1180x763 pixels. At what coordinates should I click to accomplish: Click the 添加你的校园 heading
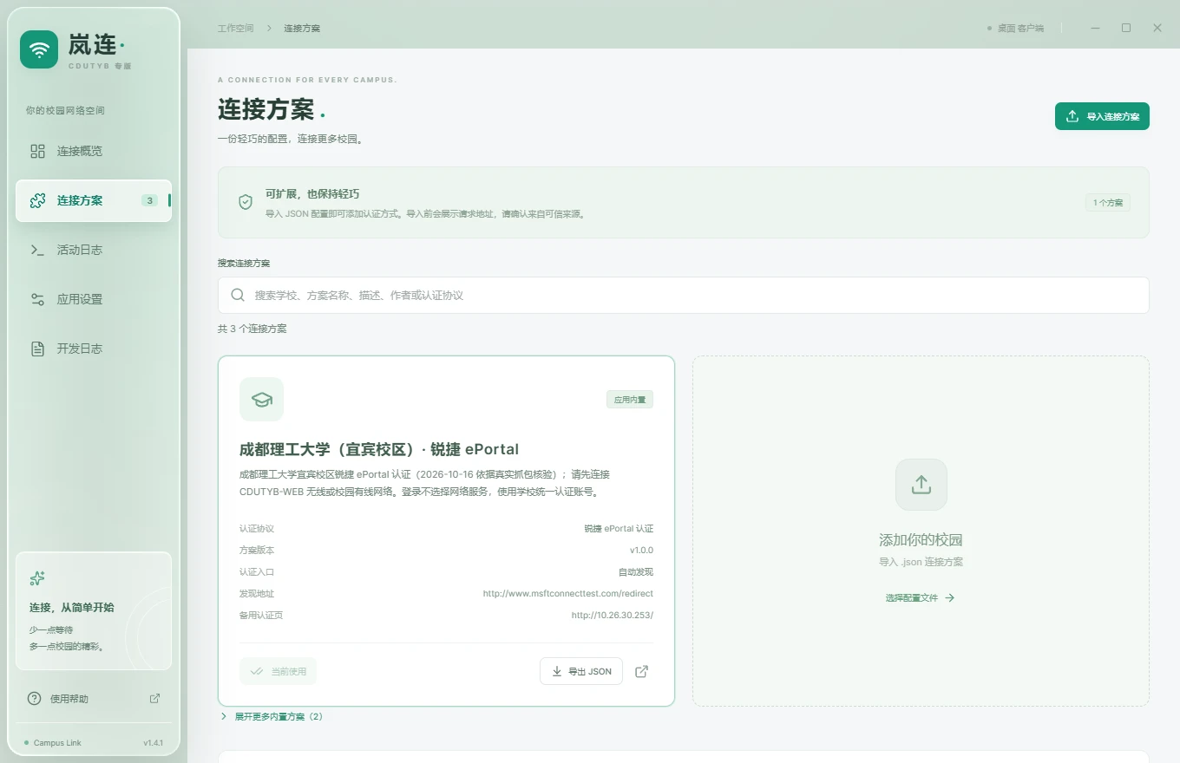[x=921, y=540]
